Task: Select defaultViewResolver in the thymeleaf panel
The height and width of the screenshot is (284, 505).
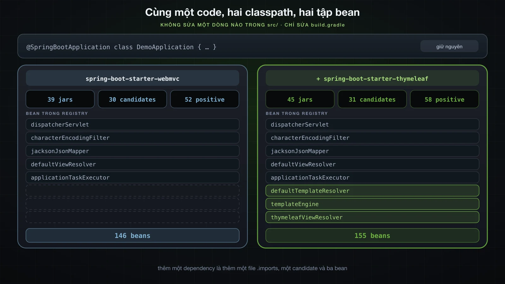Action: pos(372,164)
